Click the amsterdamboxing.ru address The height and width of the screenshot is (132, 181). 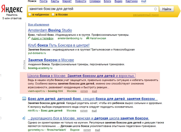(x=70, y=38)
